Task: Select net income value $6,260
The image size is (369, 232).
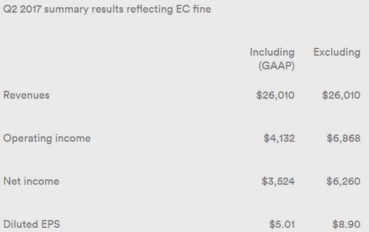Action: coord(343,181)
